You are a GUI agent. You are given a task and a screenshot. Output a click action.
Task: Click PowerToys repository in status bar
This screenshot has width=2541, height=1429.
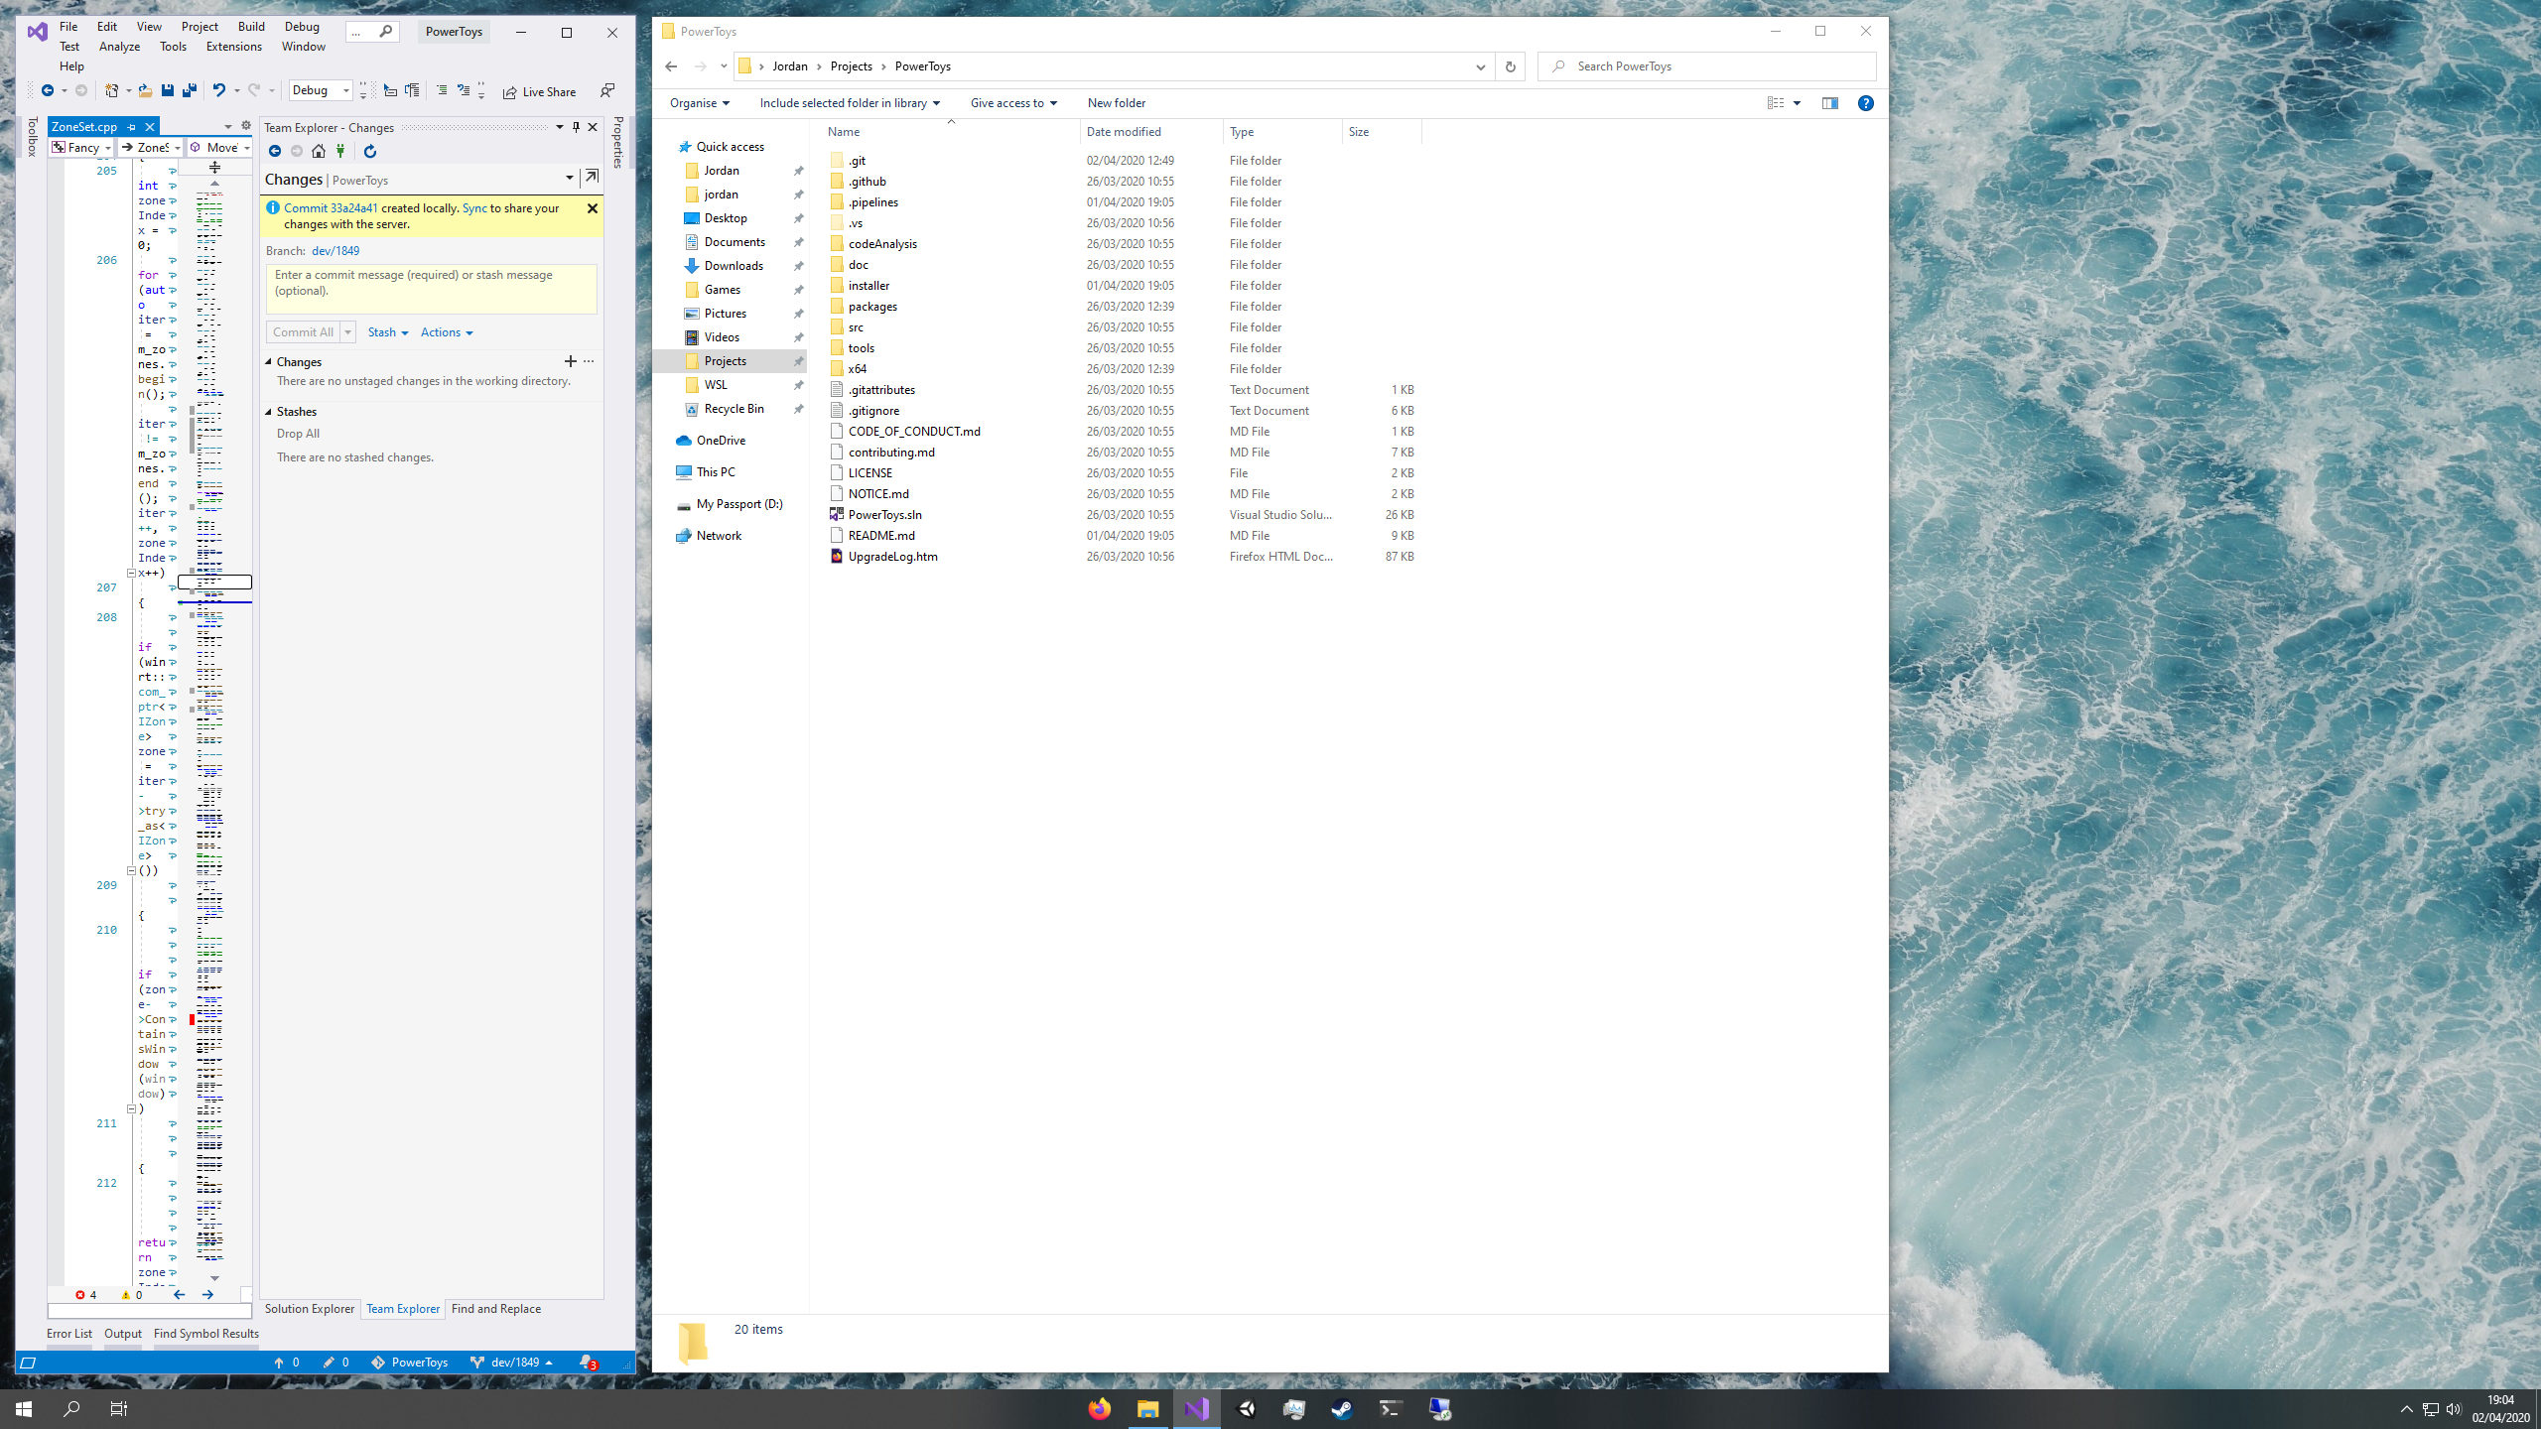(410, 1363)
